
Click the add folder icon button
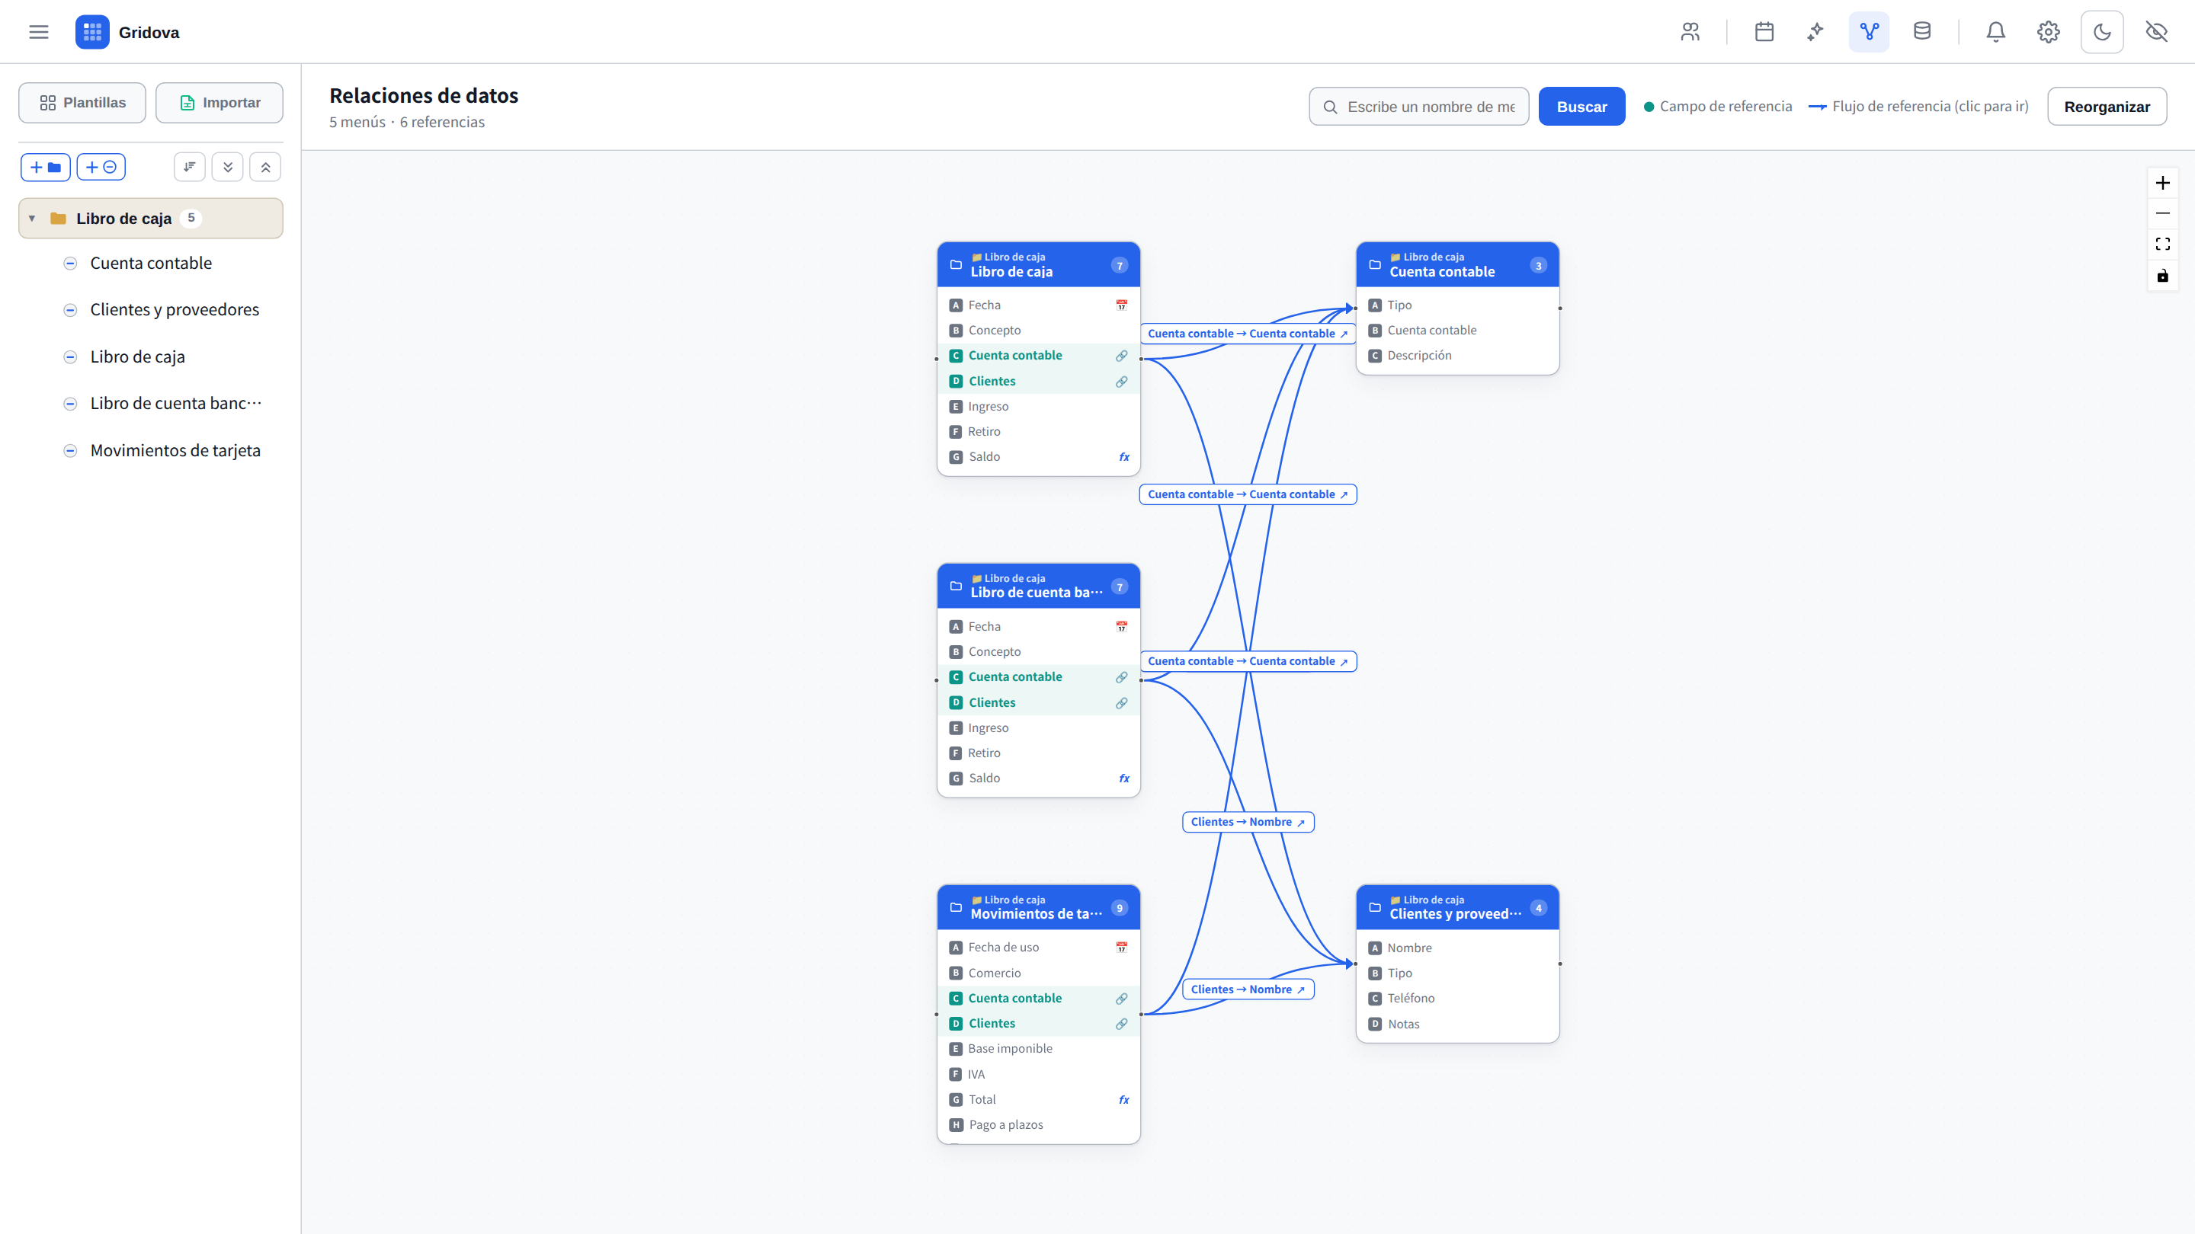click(45, 167)
